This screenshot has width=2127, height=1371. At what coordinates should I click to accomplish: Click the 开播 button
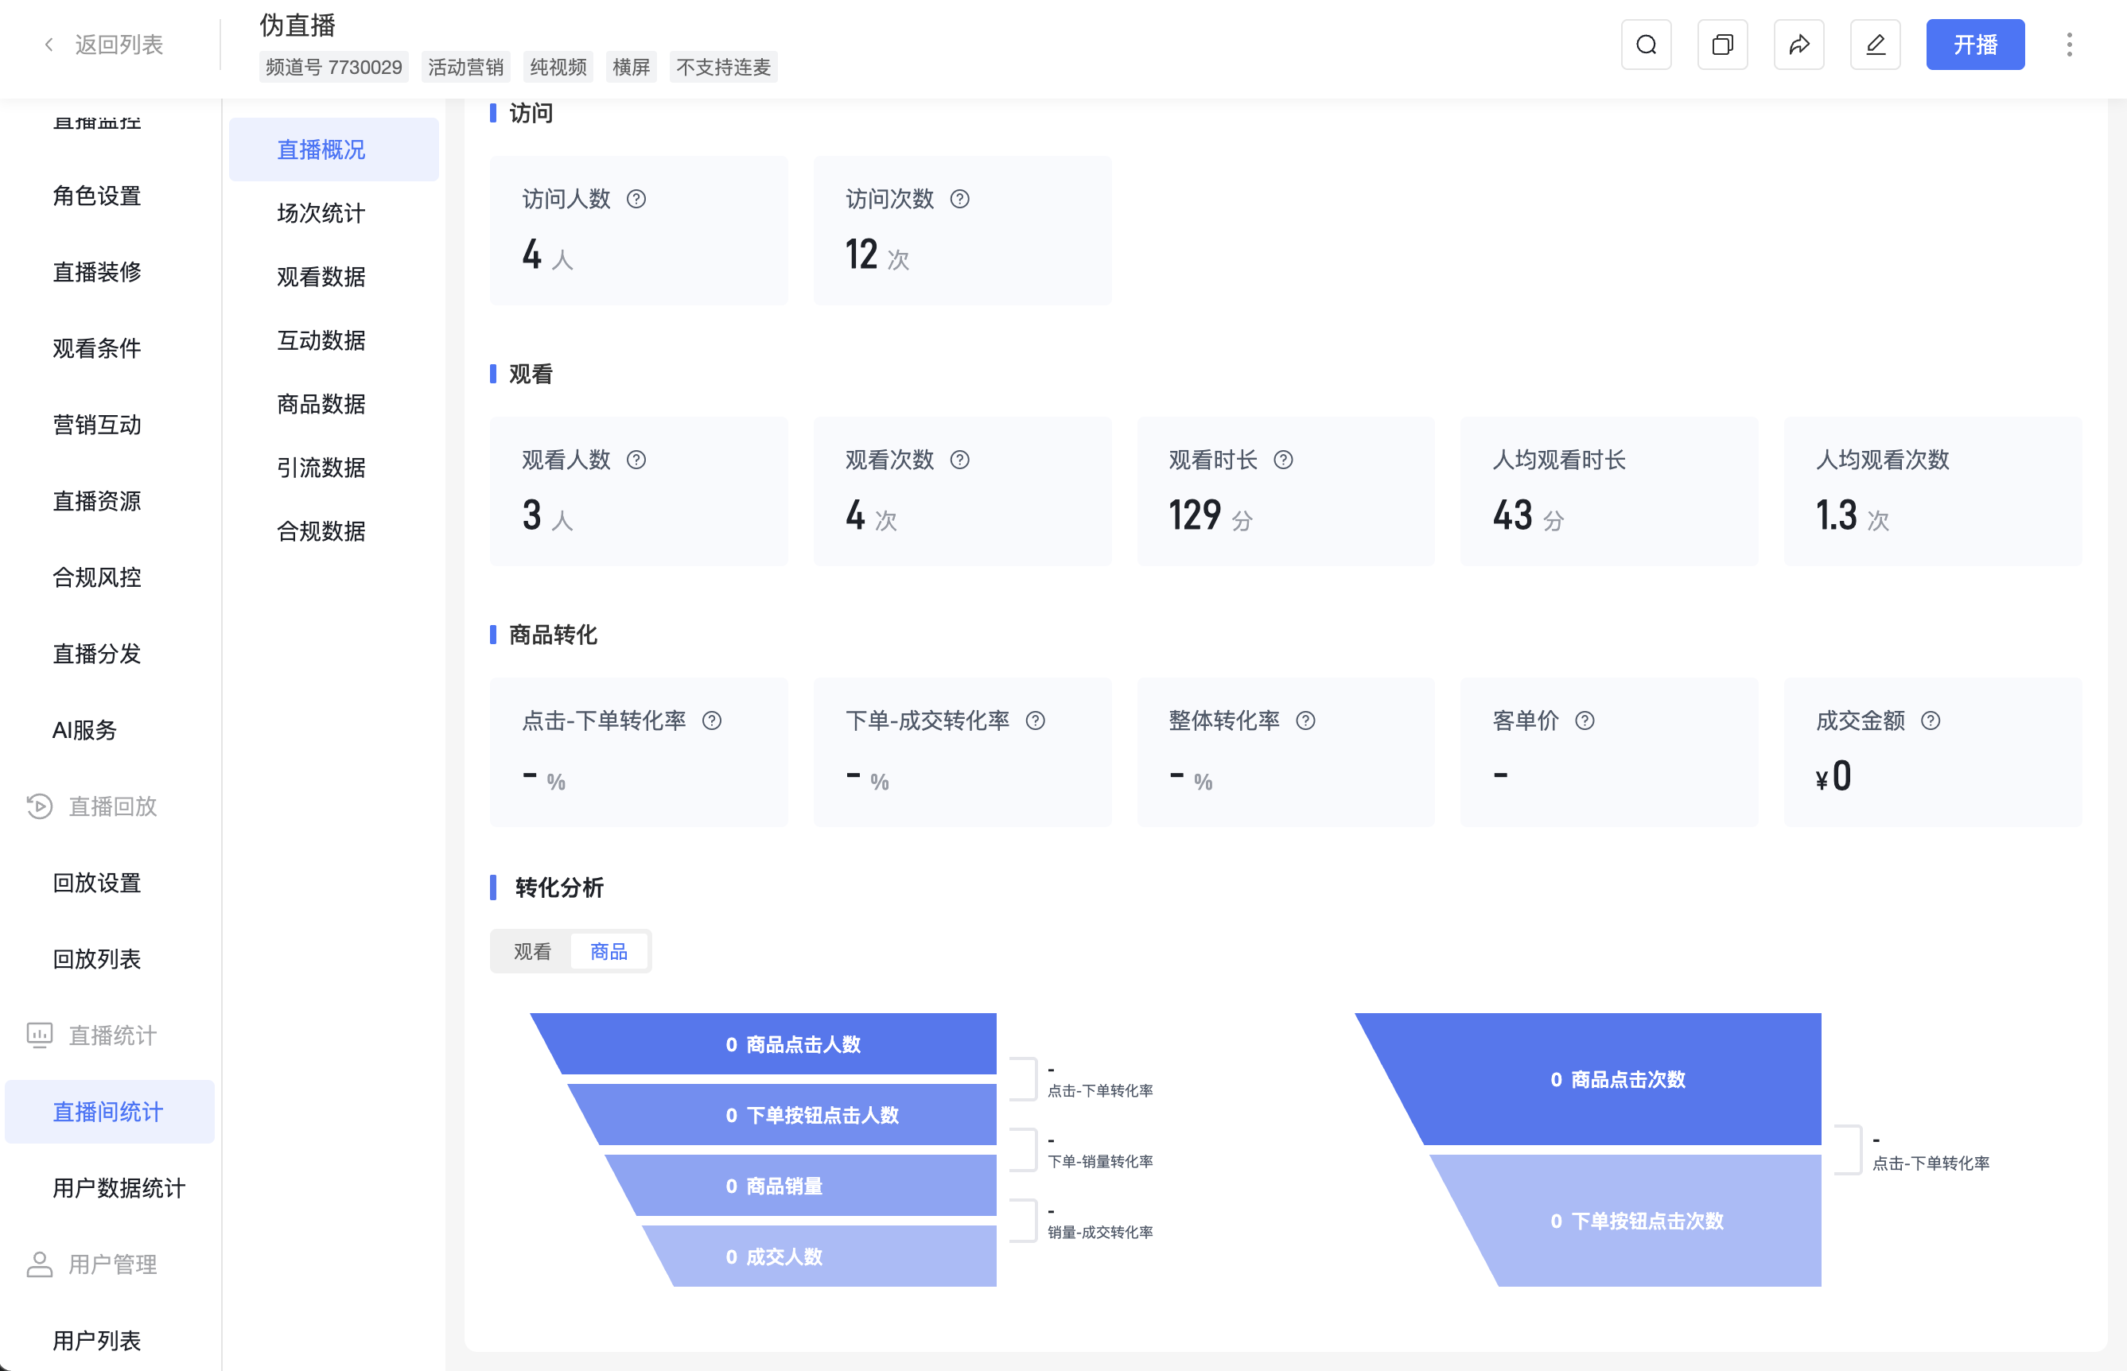point(1975,45)
